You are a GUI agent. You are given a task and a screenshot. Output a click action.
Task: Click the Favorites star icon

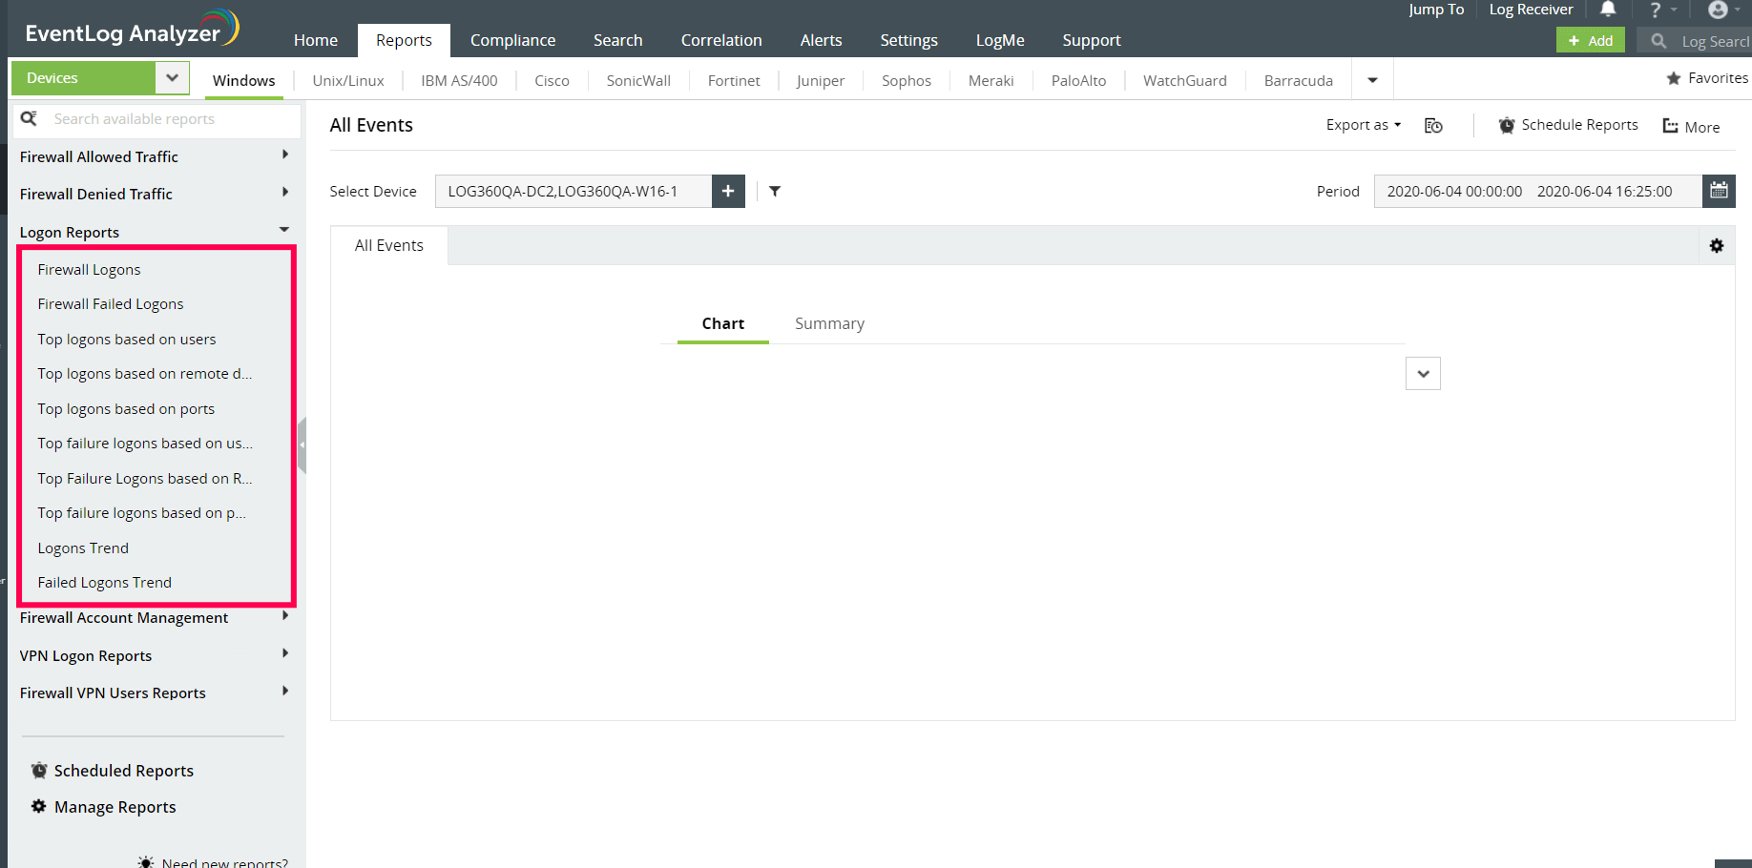(x=1674, y=78)
